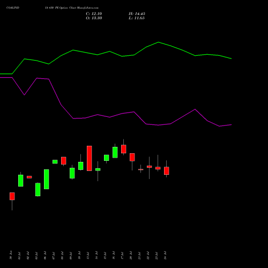Click the high value 'H: 14.45'
The width and height of the screenshot is (268, 268).
(137, 14)
